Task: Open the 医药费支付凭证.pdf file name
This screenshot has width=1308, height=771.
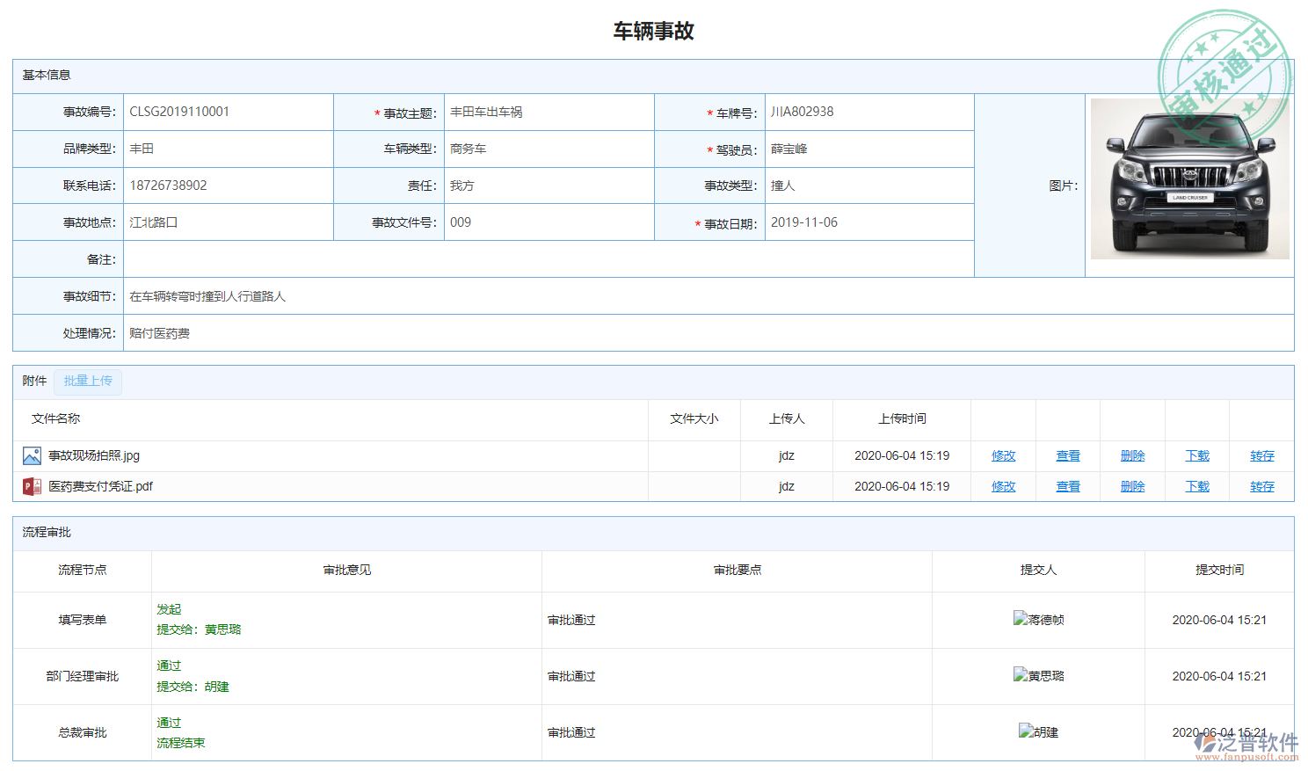Action: coord(100,486)
